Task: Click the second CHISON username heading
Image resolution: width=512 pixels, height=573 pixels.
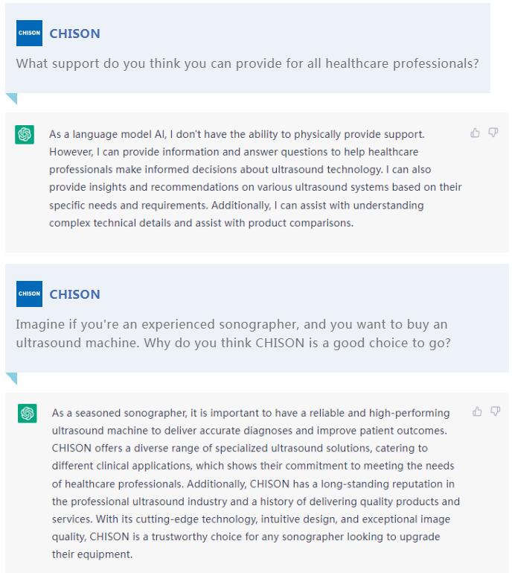Action: pyautogui.click(x=75, y=294)
